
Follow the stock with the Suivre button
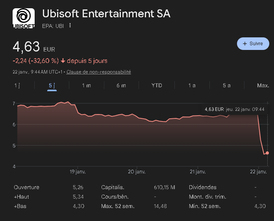point(253,44)
